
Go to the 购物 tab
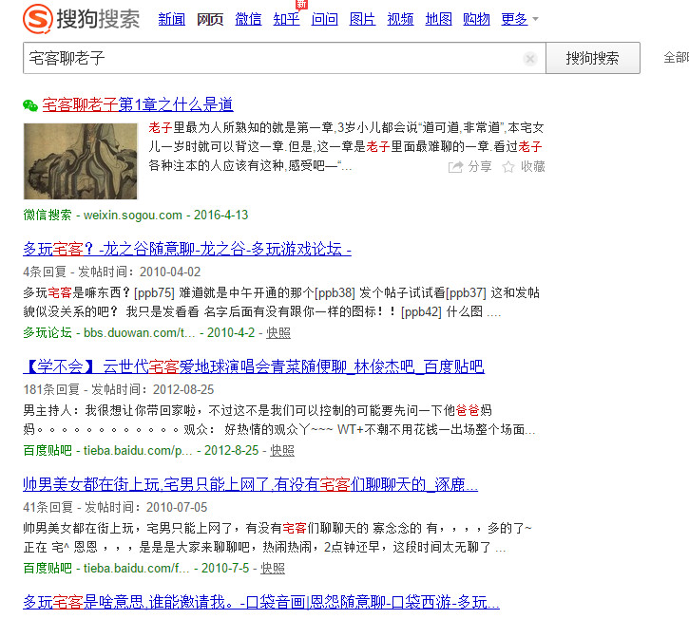[x=476, y=19]
